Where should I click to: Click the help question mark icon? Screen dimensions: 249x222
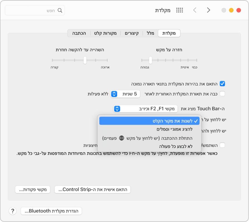[x=13, y=211]
